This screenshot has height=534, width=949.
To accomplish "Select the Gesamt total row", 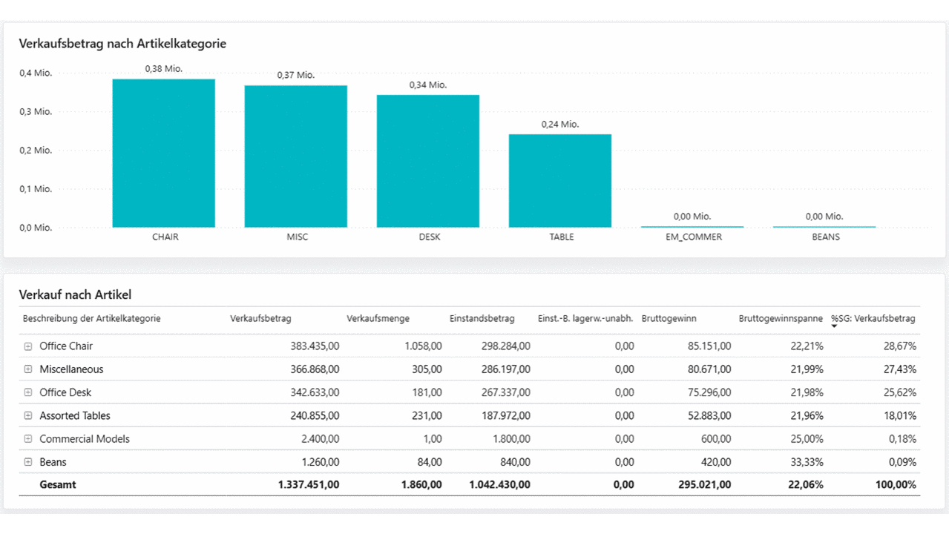I will pos(58,485).
